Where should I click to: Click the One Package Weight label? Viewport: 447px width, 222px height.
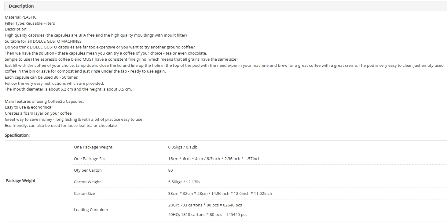tap(93, 147)
